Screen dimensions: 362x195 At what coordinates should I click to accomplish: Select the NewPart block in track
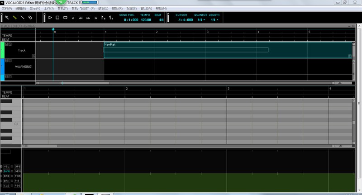click(181, 50)
